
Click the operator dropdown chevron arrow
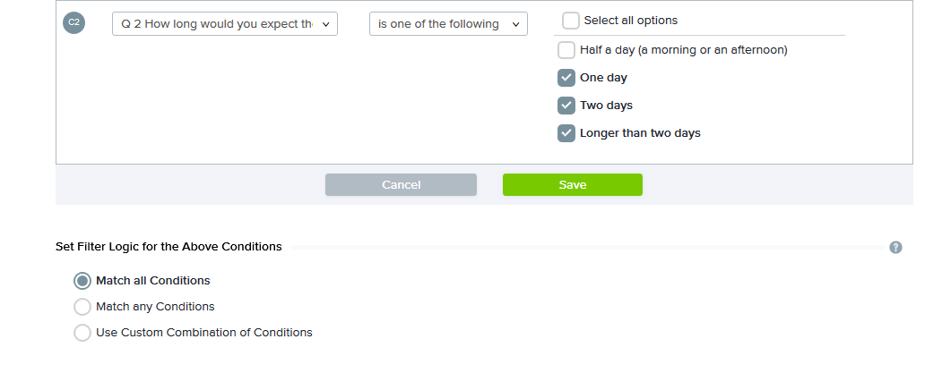point(515,24)
